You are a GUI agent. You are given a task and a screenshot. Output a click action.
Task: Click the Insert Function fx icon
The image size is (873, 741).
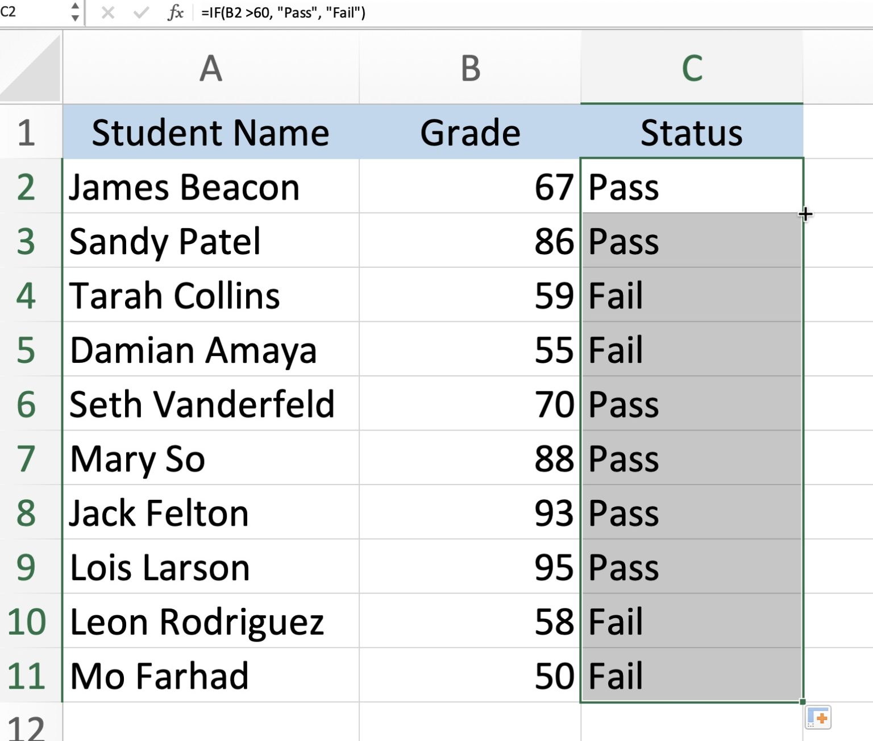pyautogui.click(x=177, y=13)
